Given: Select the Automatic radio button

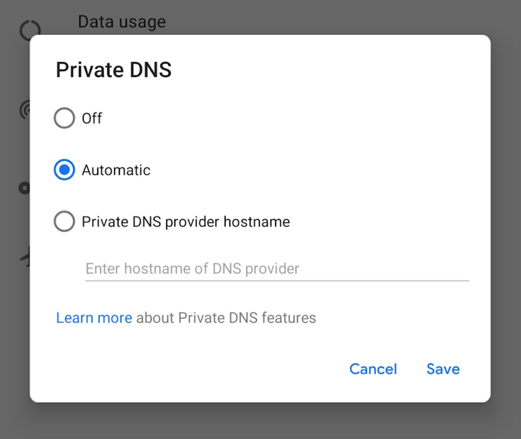Looking at the screenshot, I should tap(64, 169).
